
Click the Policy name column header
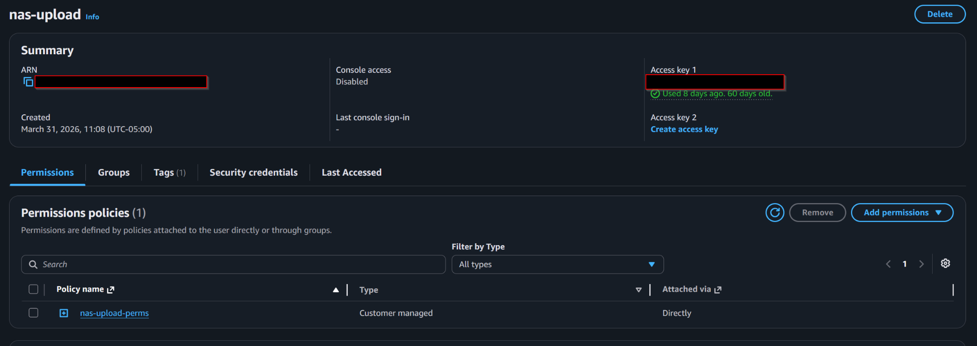(80, 289)
